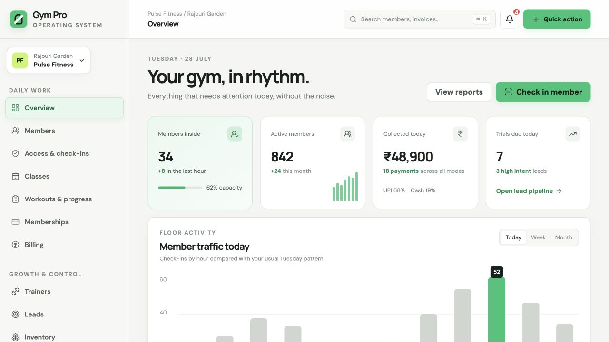Viewport: 609px width, 342px height.
Task: Click the Cash 19% text
Action: pos(423,190)
